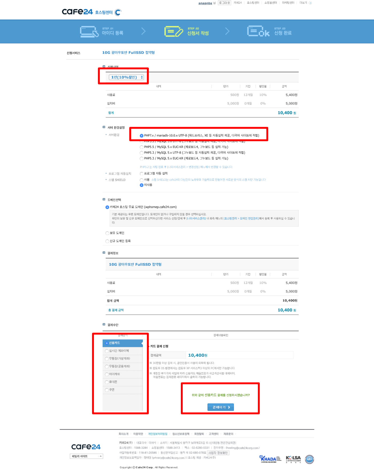This screenshot has height=470, width=374.
Task: Open the 회사소개 footer link
Action: (123, 434)
